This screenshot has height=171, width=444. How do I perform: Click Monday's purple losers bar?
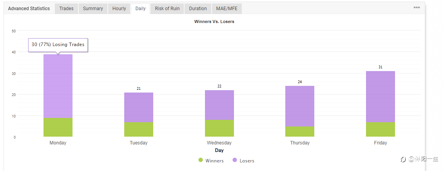coord(58,86)
